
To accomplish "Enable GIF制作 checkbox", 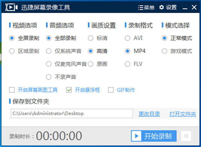I will point(111,90).
